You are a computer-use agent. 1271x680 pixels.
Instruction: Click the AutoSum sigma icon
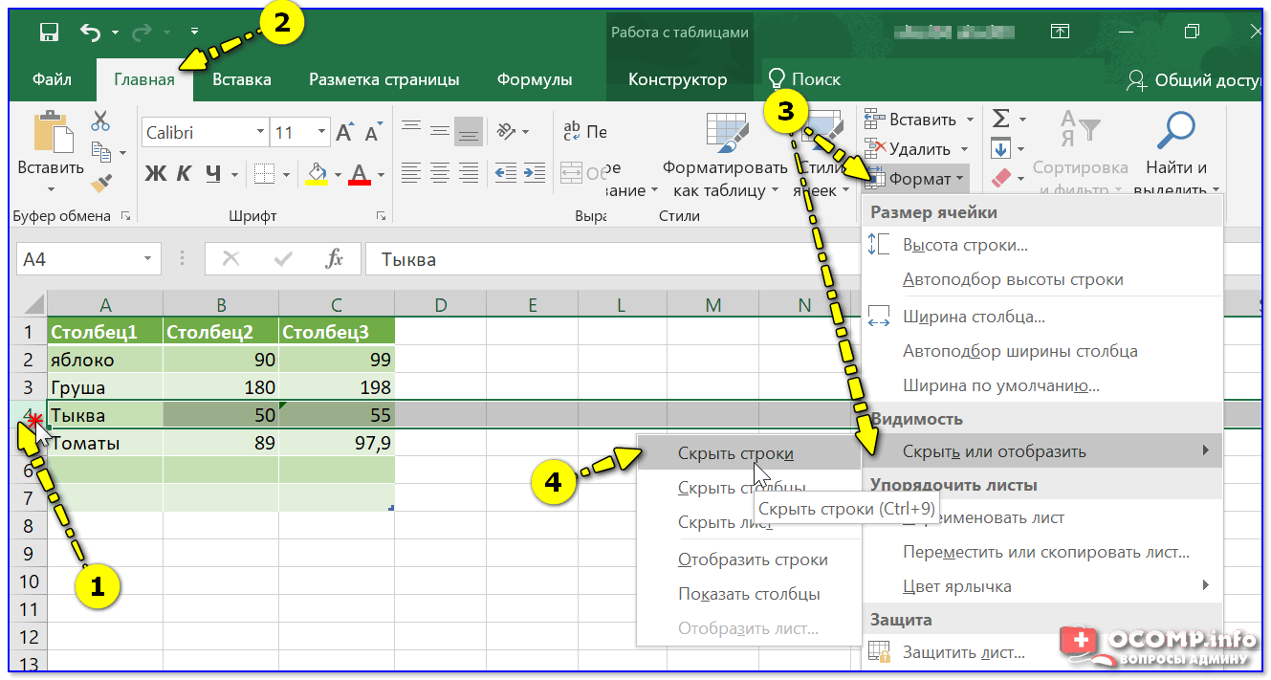click(x=1000, y=119)
